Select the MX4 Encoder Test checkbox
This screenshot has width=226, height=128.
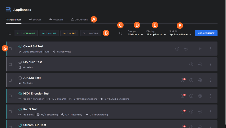click(10, 96)
